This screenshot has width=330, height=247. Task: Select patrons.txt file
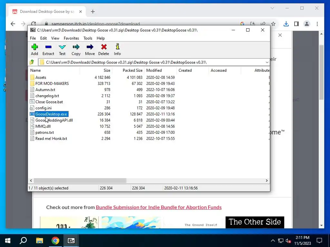pyautogui.click(x=44, y=132)
